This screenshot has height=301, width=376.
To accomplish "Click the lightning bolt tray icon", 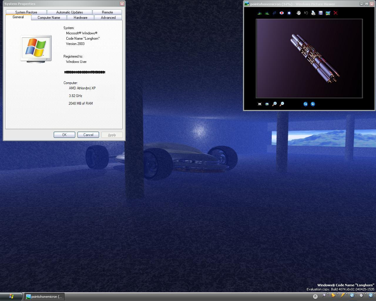I will (x=343, y=295).
